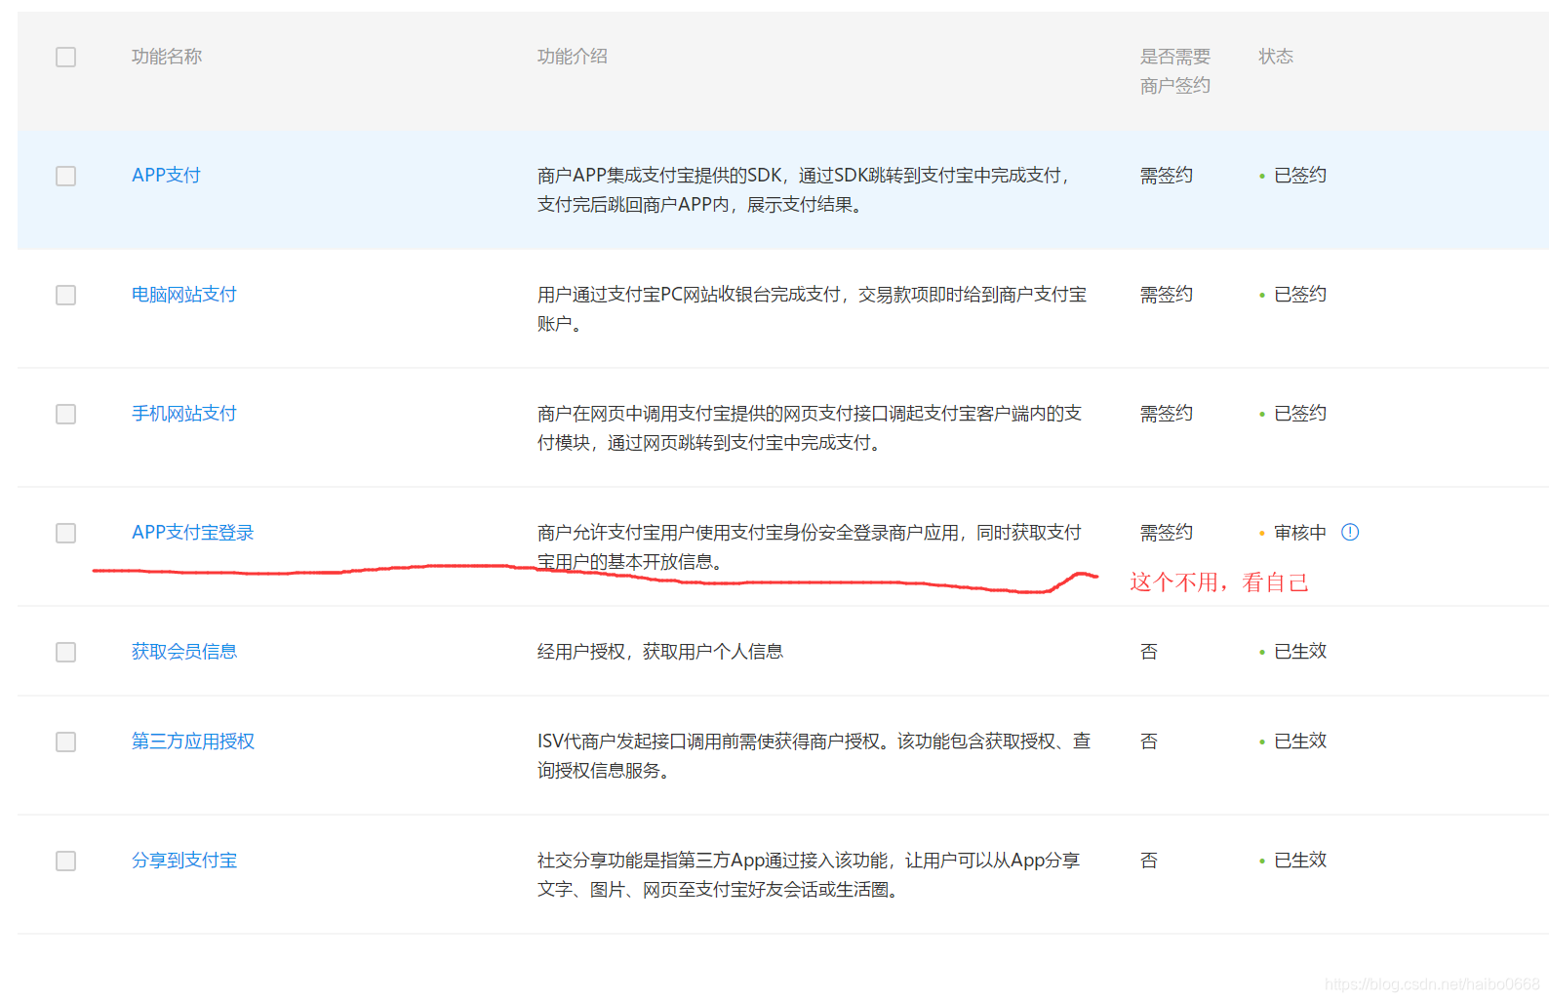
Task: Tick the APP支付宝登录 row checkbox
Action: point(65,533)
